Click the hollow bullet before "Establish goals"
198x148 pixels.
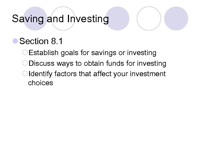(x=25, y=53)
